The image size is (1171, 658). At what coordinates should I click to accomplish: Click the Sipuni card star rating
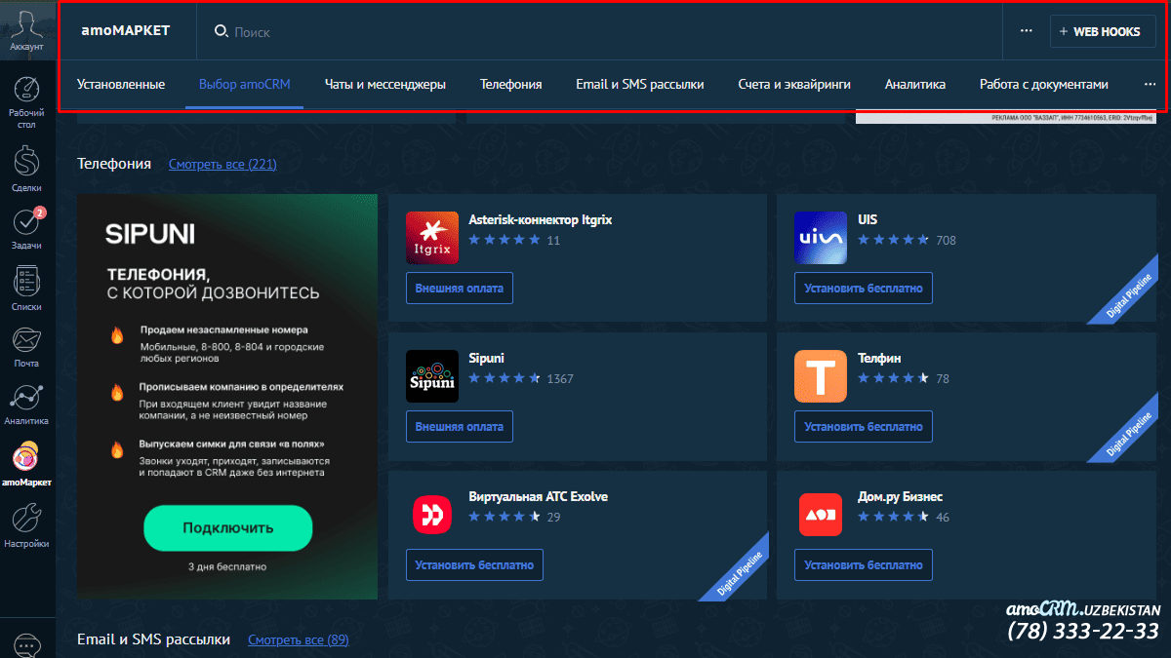click(x=505, y=378)
